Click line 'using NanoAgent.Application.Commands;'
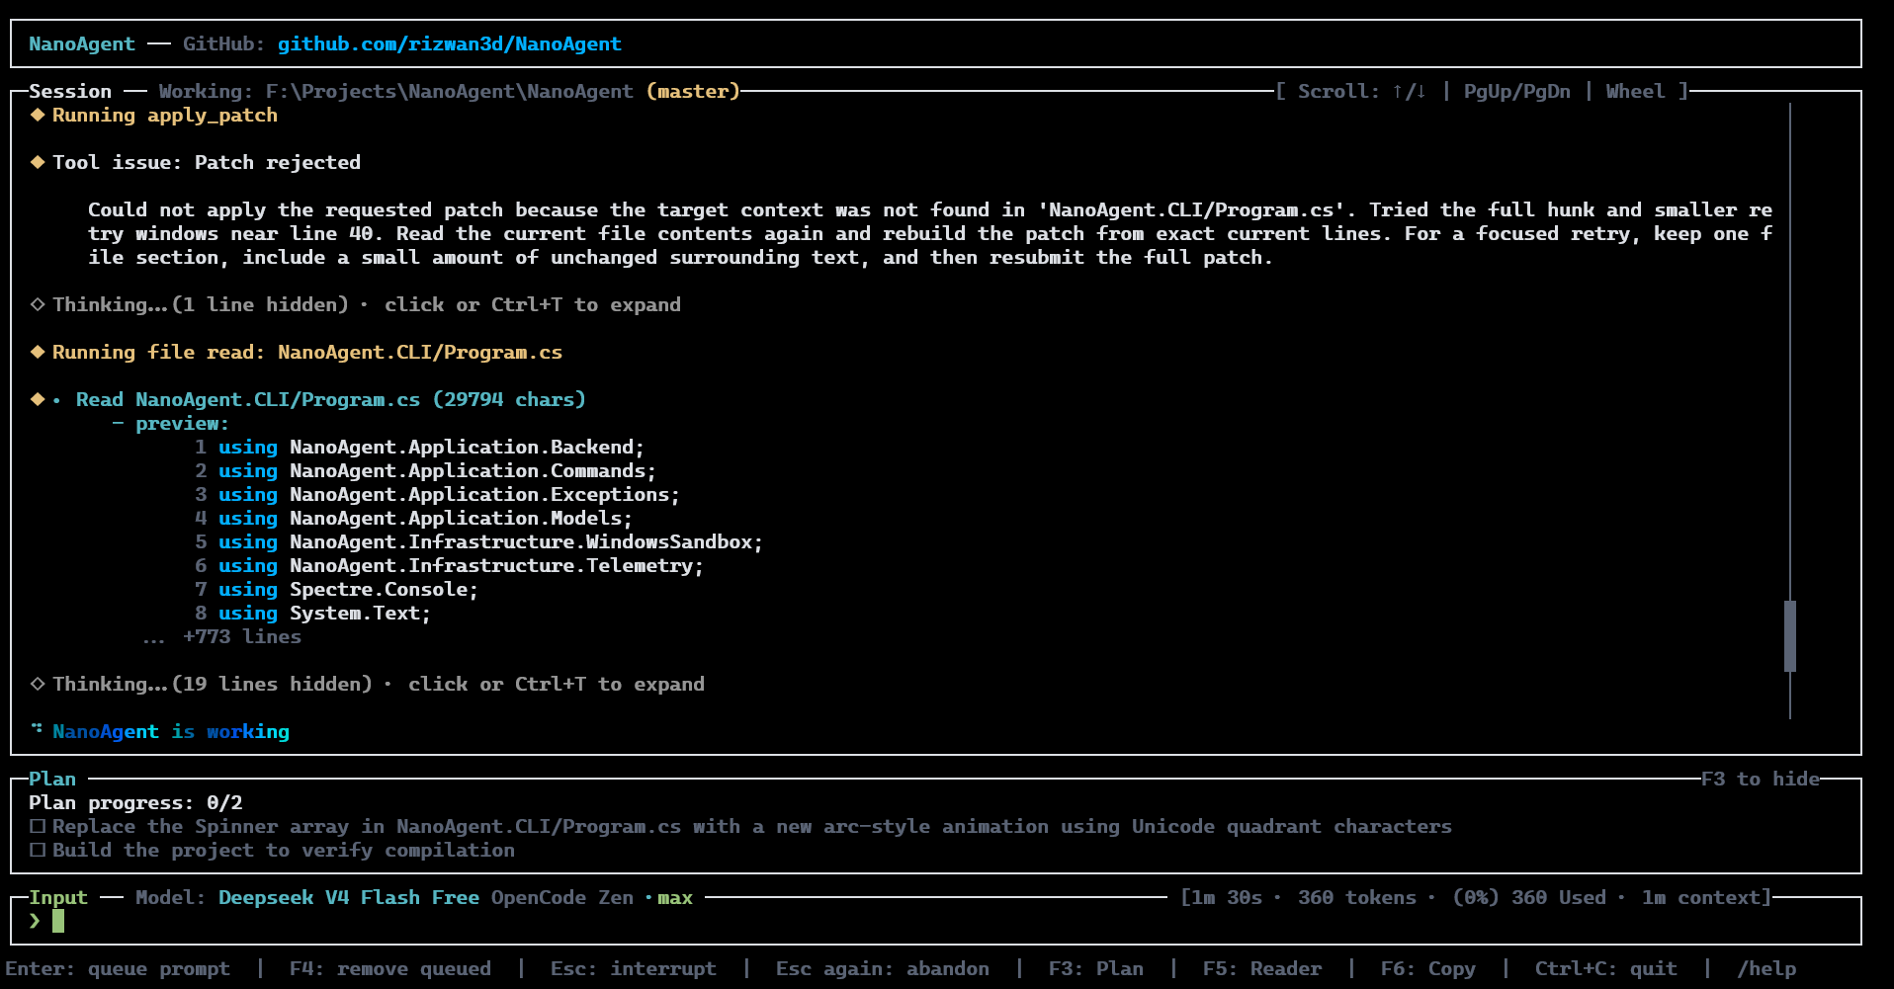The height and width of the screenshot is (989, 1894). 438,470
